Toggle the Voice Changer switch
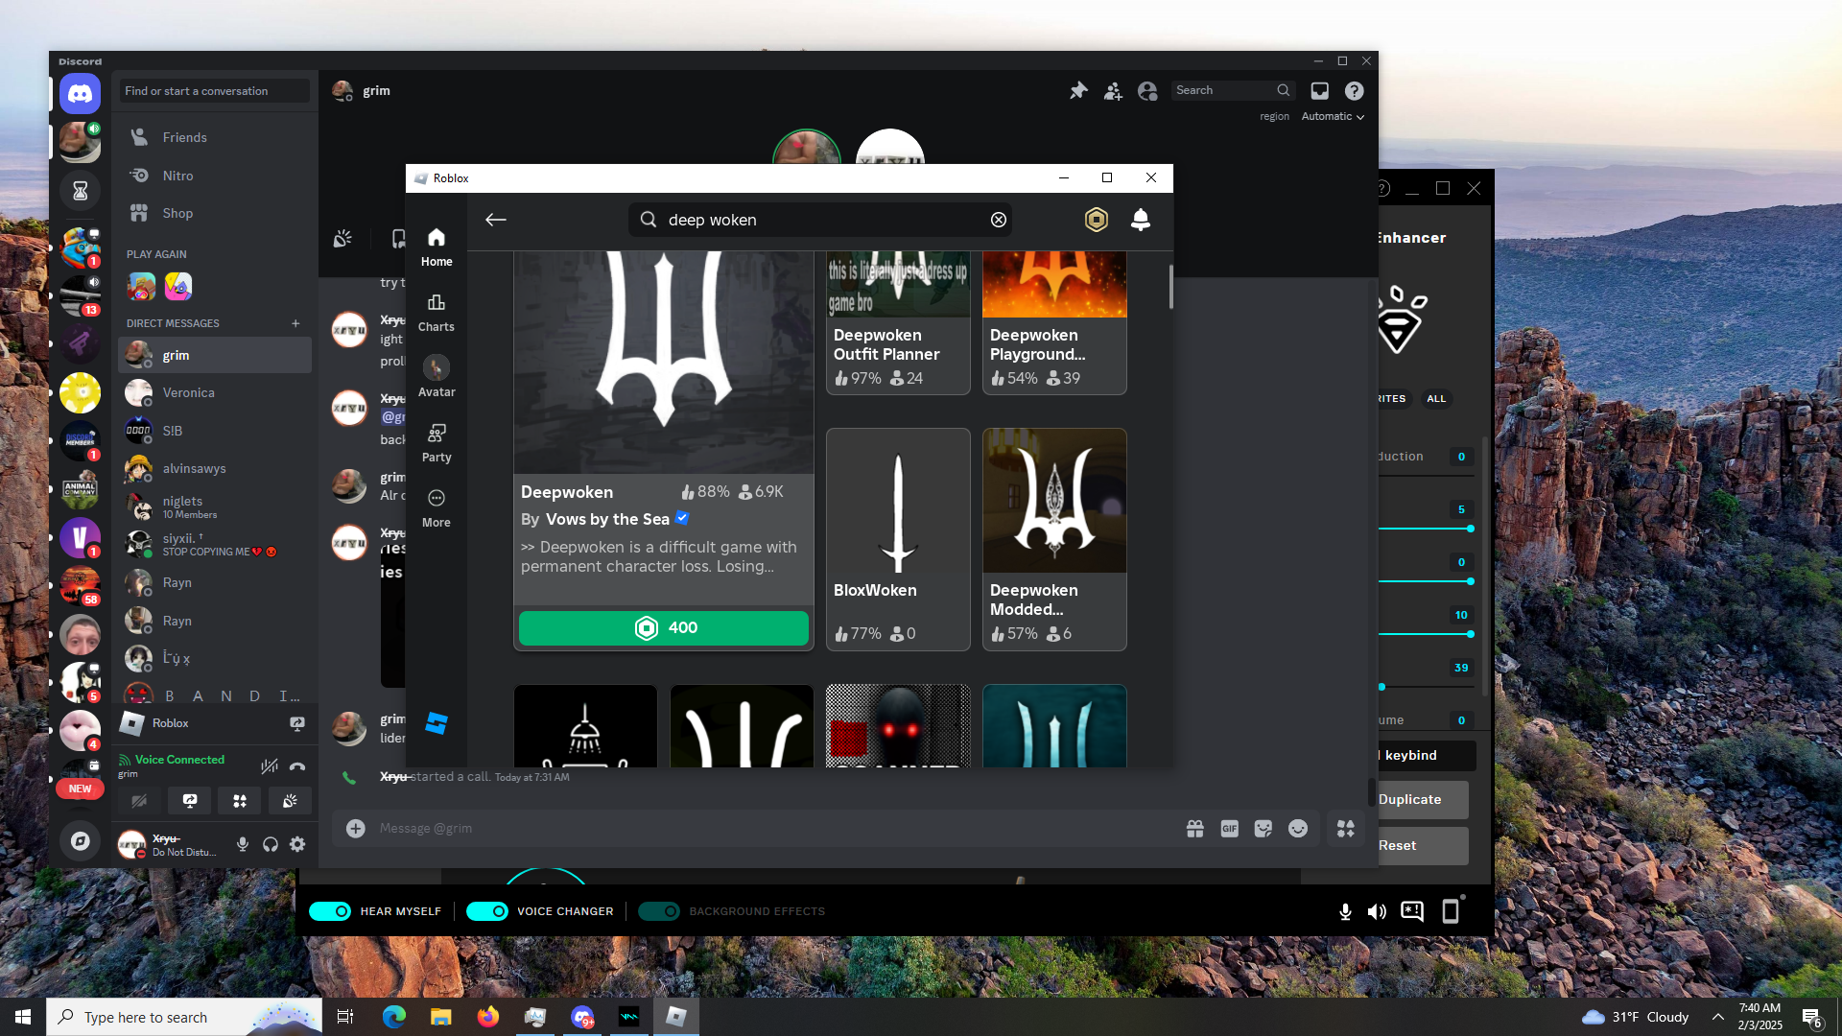 pos(487,911)
